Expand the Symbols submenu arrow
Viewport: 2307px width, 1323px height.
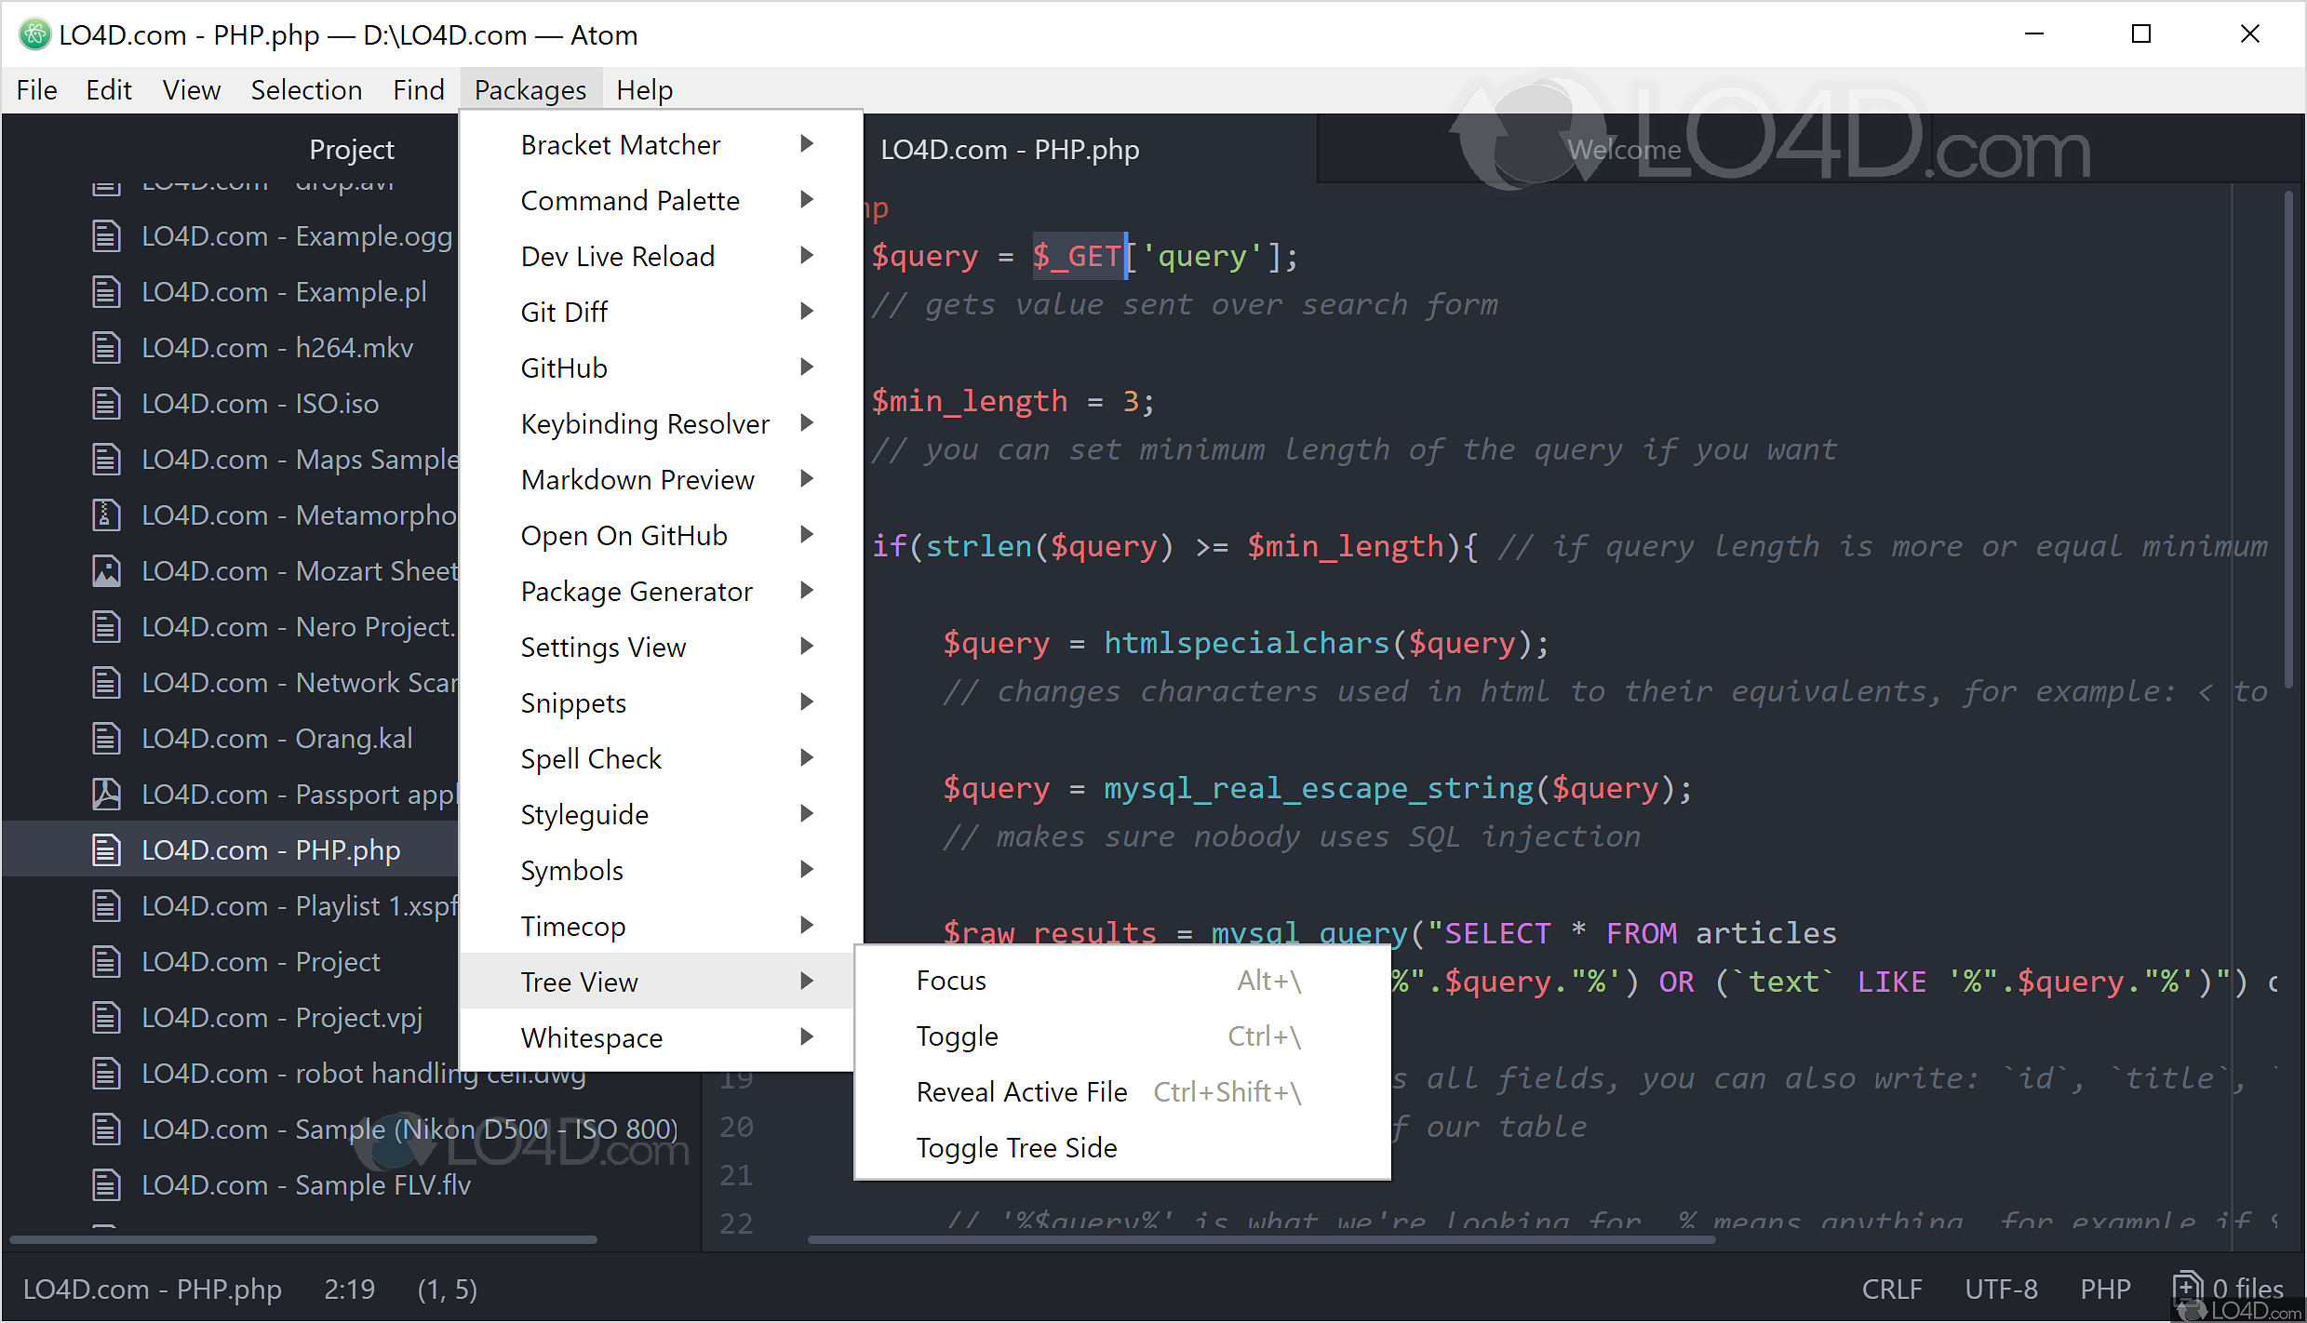click(x=807, y=870)
